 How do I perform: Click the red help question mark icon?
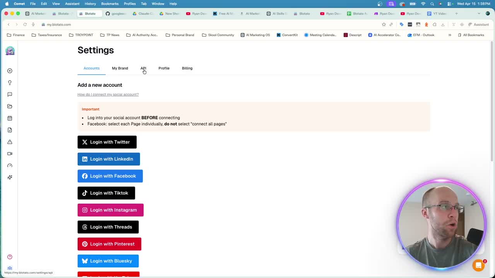coord(10,257)
